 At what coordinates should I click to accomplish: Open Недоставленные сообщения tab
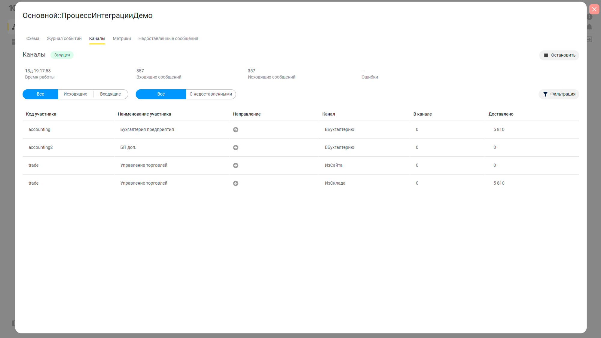pyautogui.click(x=168, y=38)
